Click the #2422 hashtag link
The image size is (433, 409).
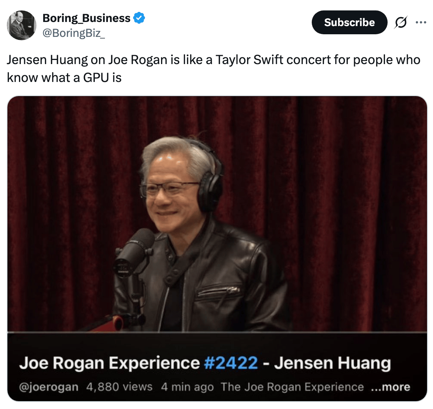point(231,363)
